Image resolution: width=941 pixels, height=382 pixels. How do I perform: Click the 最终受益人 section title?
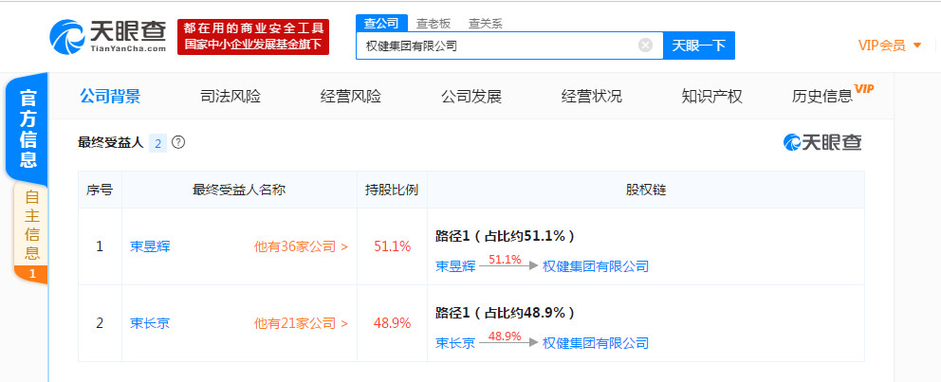click(x=110, y=143)
